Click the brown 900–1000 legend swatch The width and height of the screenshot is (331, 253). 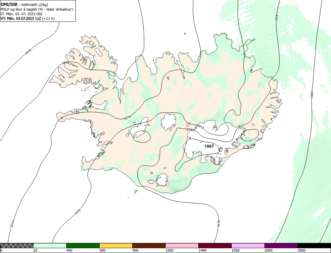(149, 245)
